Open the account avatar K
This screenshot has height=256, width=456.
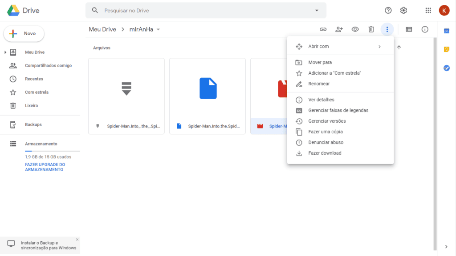[444, 11]
